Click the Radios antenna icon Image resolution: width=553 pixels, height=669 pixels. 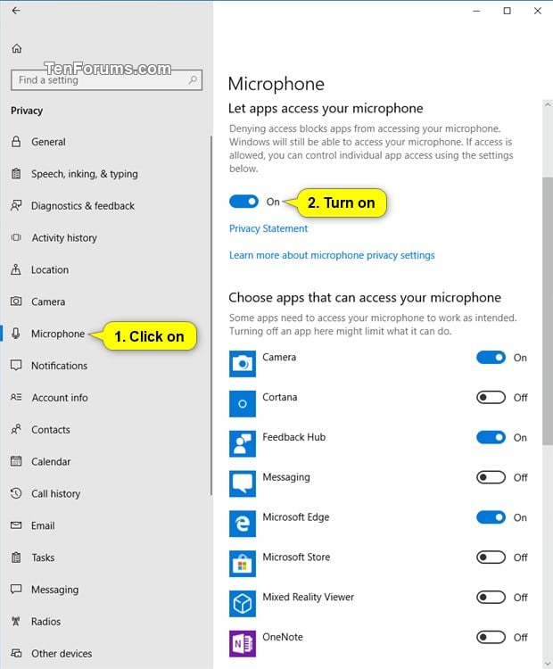coord(16,621)
